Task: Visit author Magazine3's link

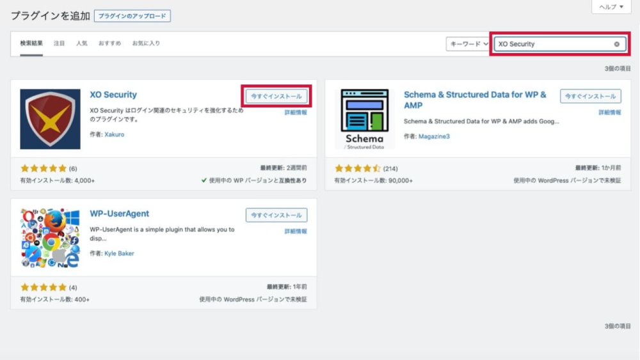Action: (x=434, y=137)
